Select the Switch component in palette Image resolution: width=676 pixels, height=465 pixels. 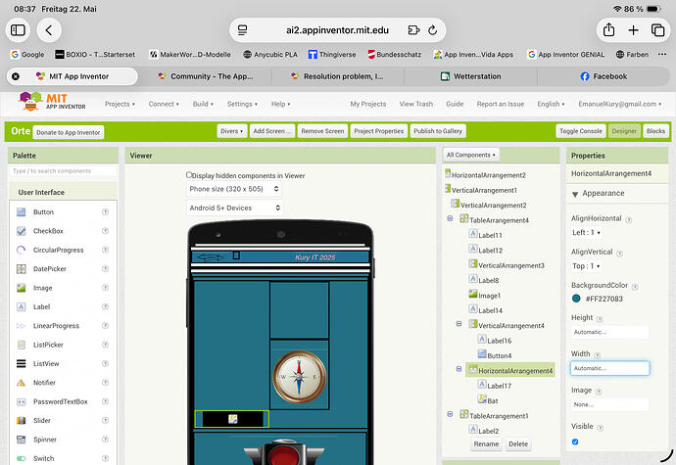click(x=43, y=458)
